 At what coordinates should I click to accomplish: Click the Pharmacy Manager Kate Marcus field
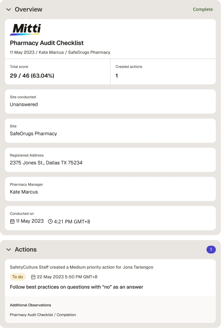click(x=110, y=189)
